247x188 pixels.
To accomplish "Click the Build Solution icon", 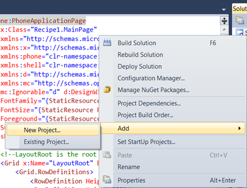I will pyautogui.click(x=107, y=43).
